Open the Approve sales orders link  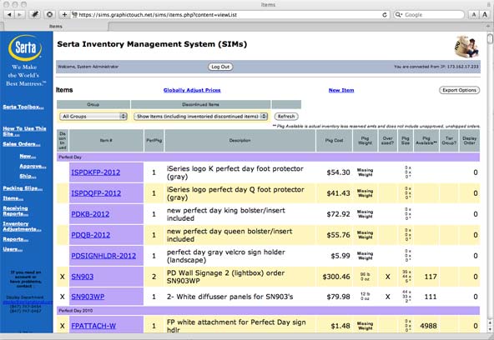click(x=33, y=166)
